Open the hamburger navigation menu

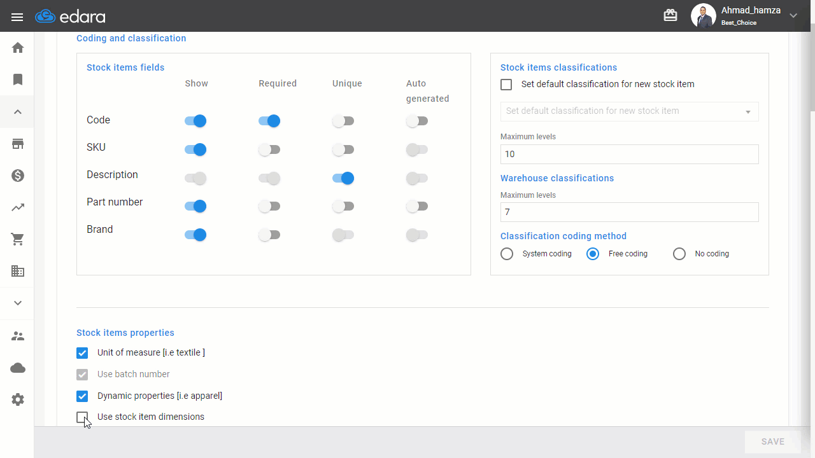(17, 17)
